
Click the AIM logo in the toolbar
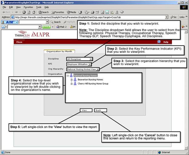pos(11,22)
